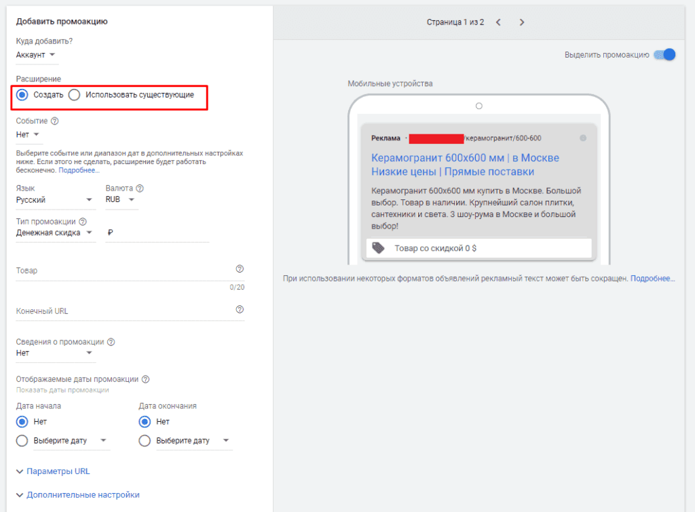Click the discount amount ₽ input field

157,233
